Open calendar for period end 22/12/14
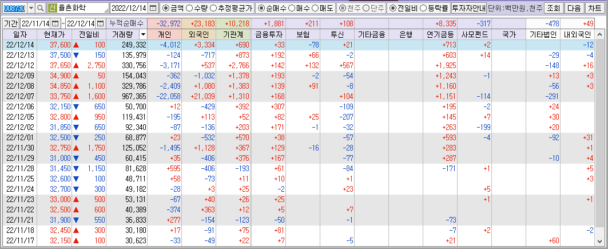Viewport: 608px width, 249px height. [x=101, y=23]
